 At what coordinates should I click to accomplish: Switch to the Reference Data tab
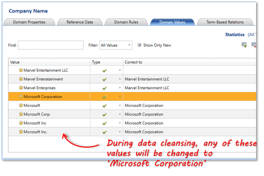point(80,22)
